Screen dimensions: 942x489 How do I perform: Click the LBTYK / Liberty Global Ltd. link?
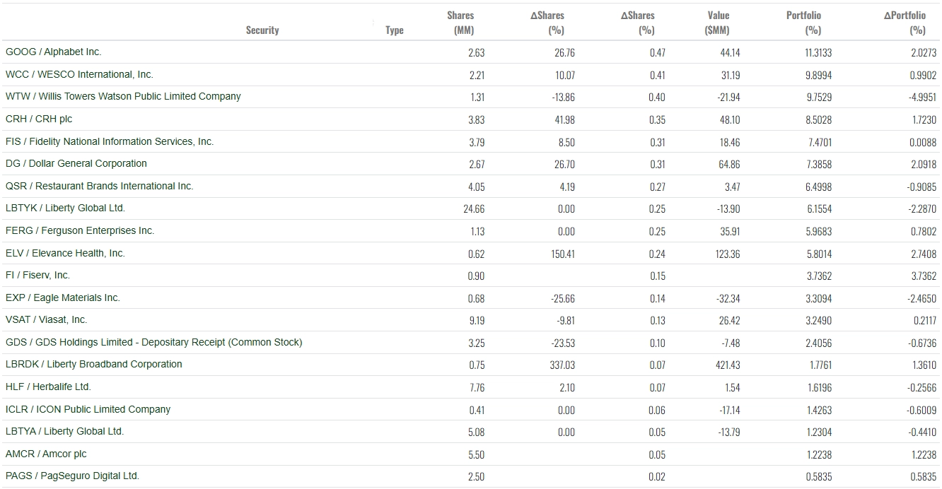(x=65, y=208)
